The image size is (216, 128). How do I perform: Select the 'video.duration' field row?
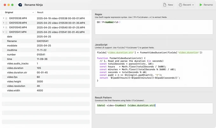(x=46, y=68)
